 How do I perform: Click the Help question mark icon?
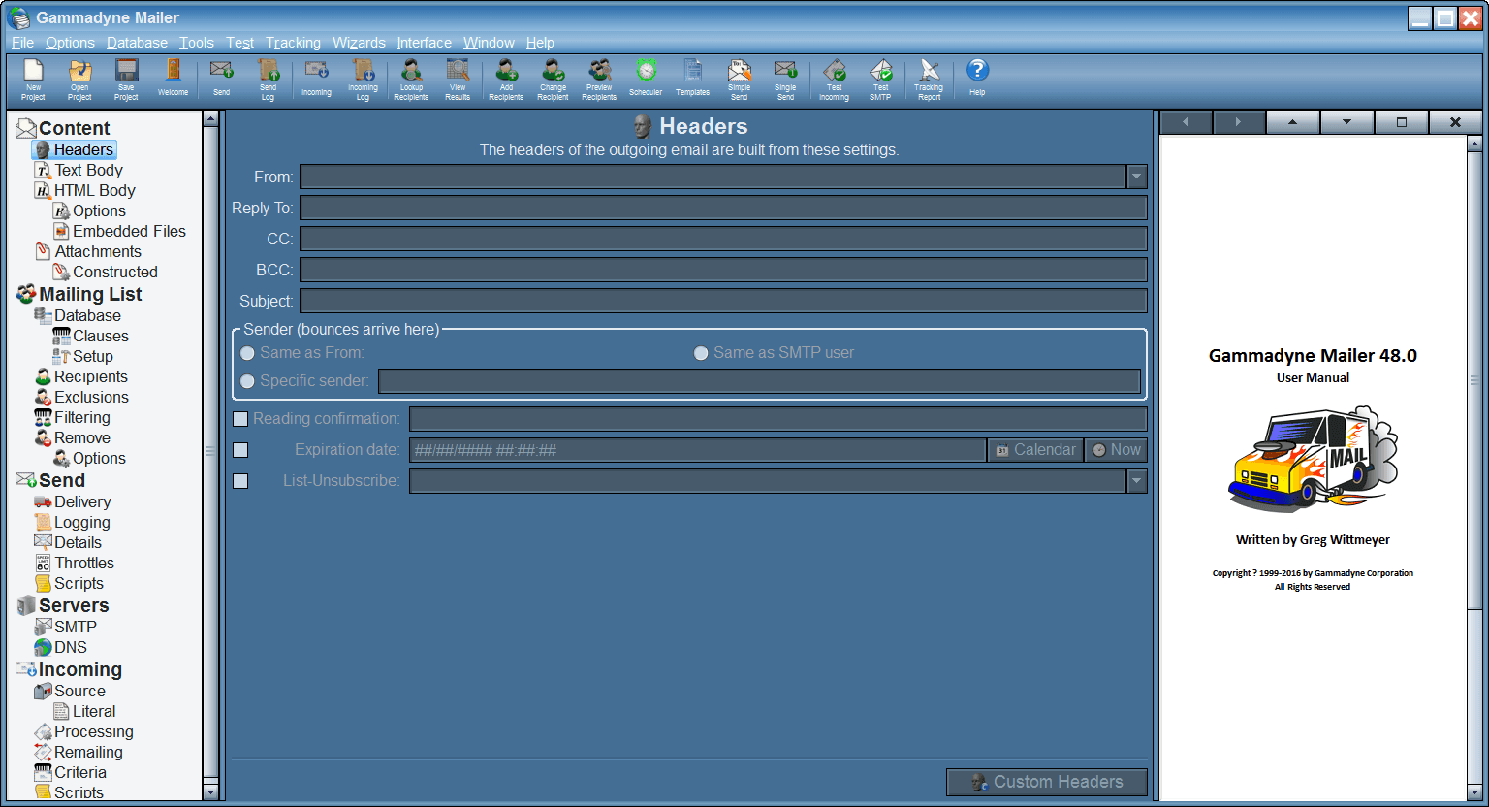(977, 80)
